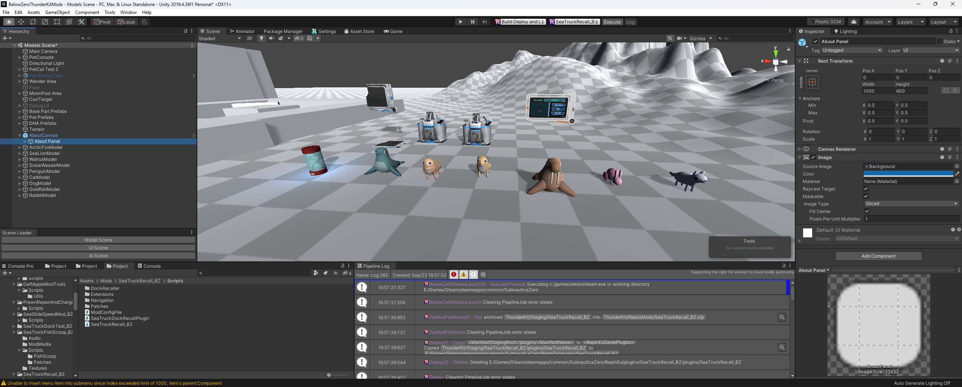Toggle hidden objects visibility count icon
This screenshot has height=387, width=962.
point(299,38)
